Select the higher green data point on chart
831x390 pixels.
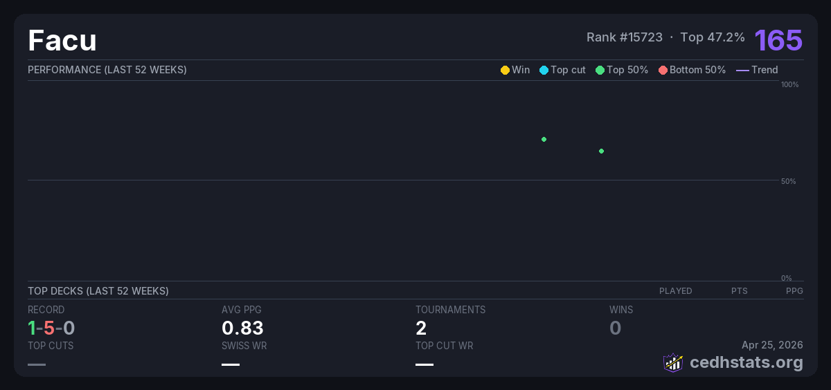(x=544, y=139)
